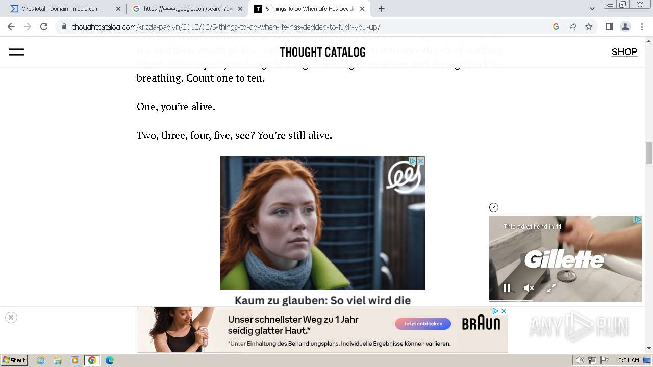This screenshot has width=653, height=367.
Task: Click 'Kaum zu glauben' ad headline
Action: (x=322, y=300)
